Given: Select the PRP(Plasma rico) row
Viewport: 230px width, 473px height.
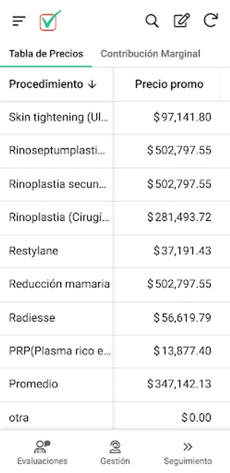Looking at the screenshot, I should pyautogui.click(x=115, y=352).
